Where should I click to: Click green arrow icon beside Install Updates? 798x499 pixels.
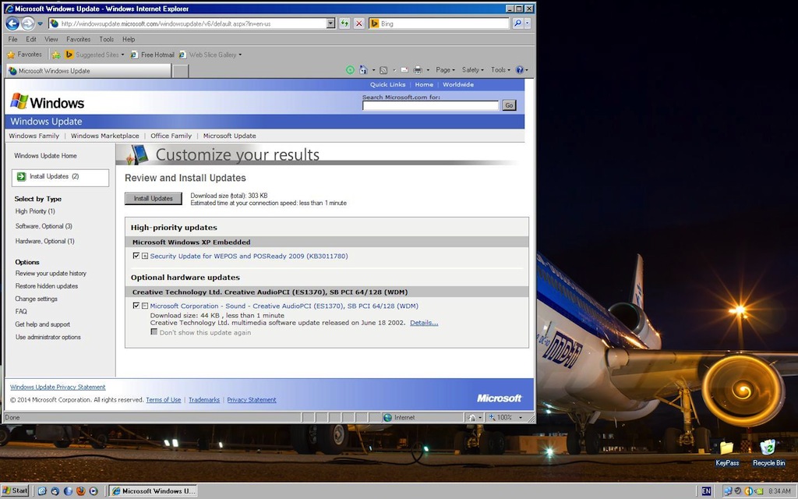(x=21, y=177)
